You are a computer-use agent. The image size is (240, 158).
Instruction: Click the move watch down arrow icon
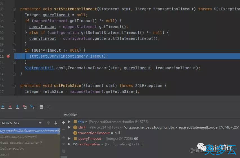coord(64,144)
